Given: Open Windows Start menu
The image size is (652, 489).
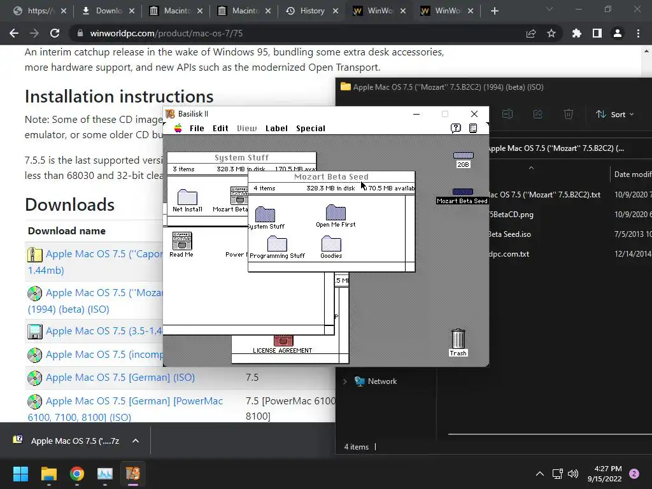Looking at the screenshot, I should [20, 474].
